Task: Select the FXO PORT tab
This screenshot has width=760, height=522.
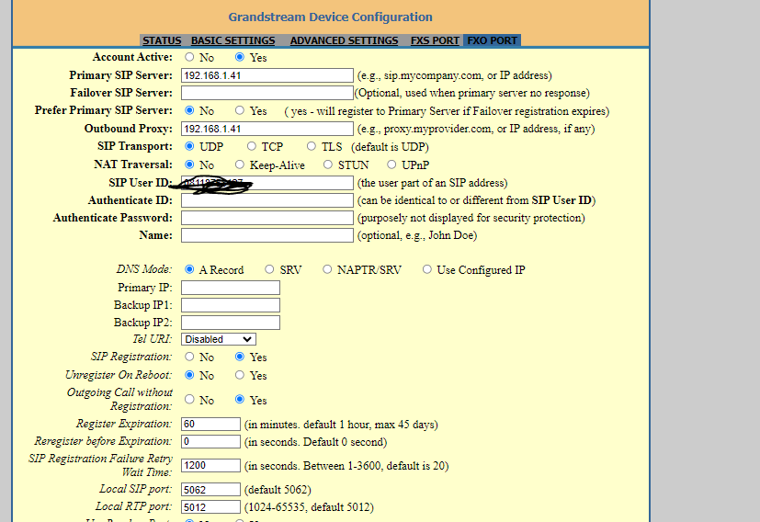Action: click(492, 40)
